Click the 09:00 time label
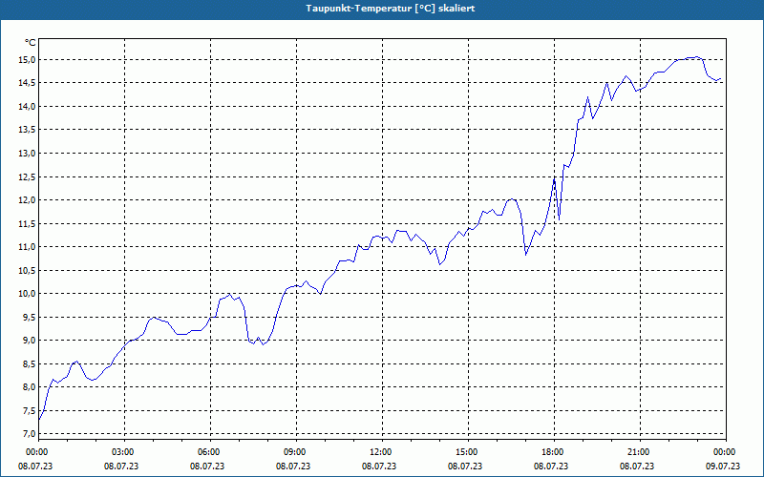This screenshot has height=477, width=764. [x=296, y=452]
